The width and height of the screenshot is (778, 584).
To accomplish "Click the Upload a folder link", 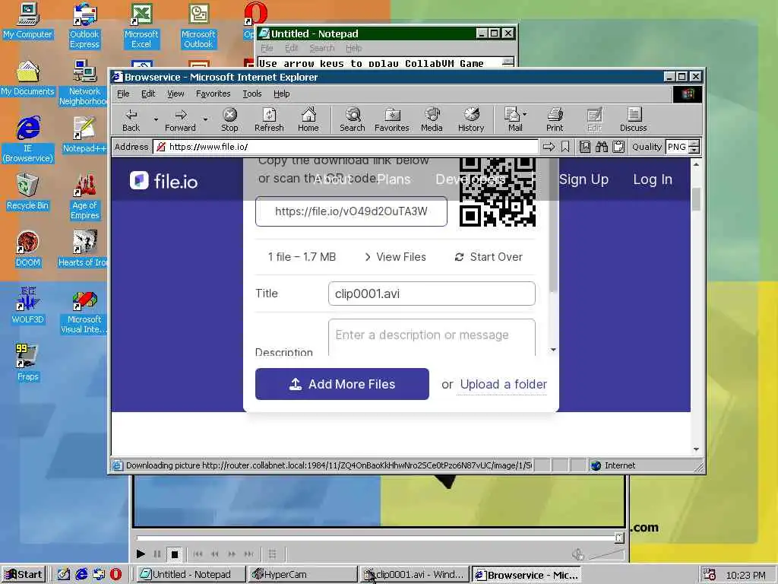I will point(503,384).
